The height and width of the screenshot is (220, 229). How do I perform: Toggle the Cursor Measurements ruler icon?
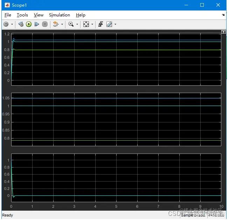tap(109, 24)
